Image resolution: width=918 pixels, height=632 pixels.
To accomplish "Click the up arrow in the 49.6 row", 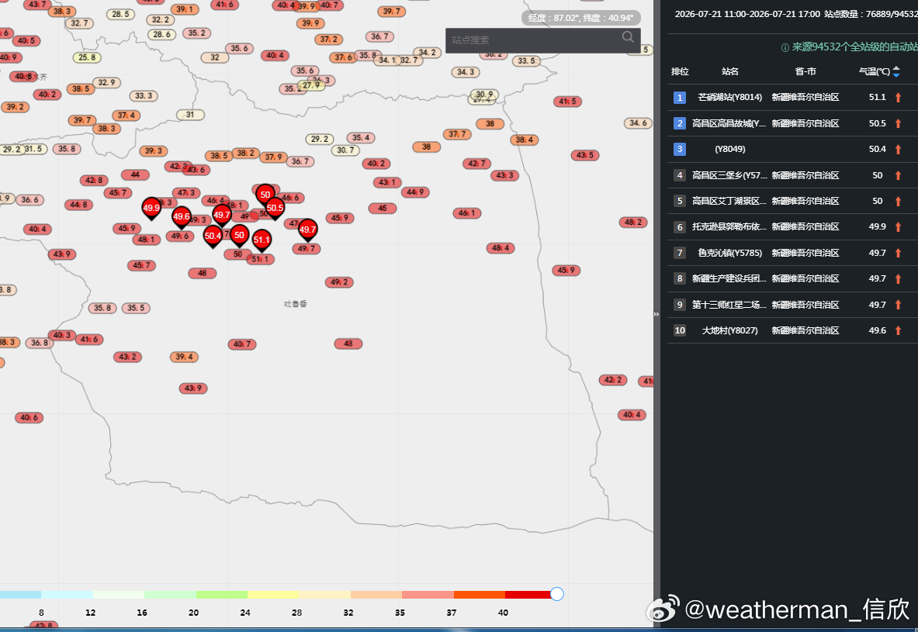I will [898, 330].
